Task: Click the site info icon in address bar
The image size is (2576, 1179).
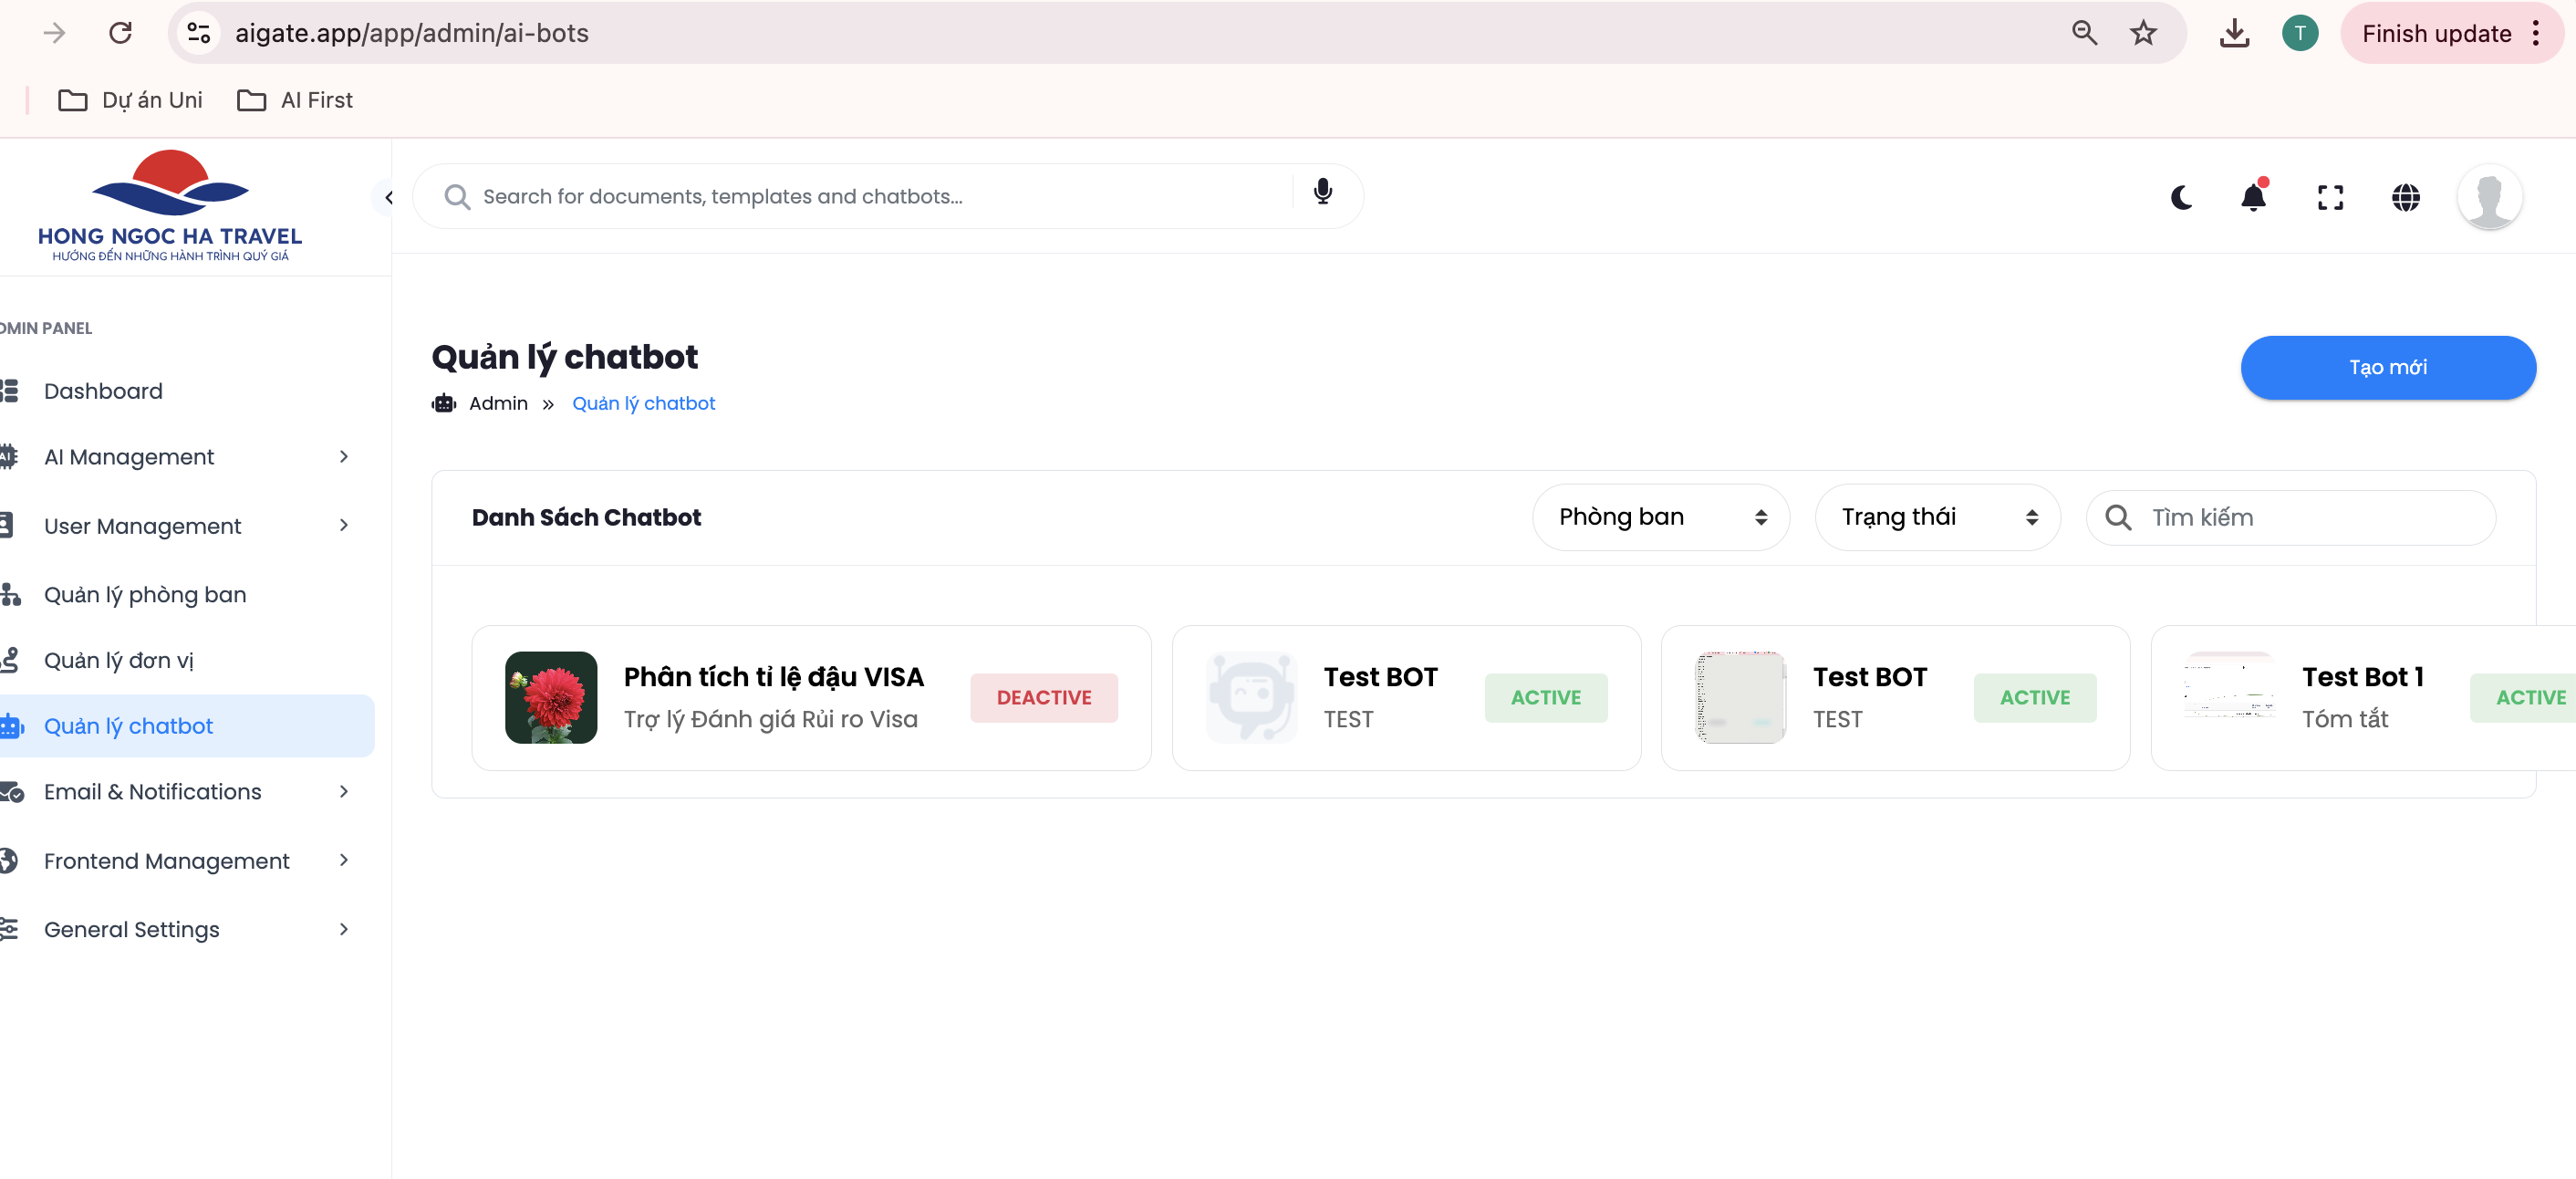Action: tap(199, 33)
